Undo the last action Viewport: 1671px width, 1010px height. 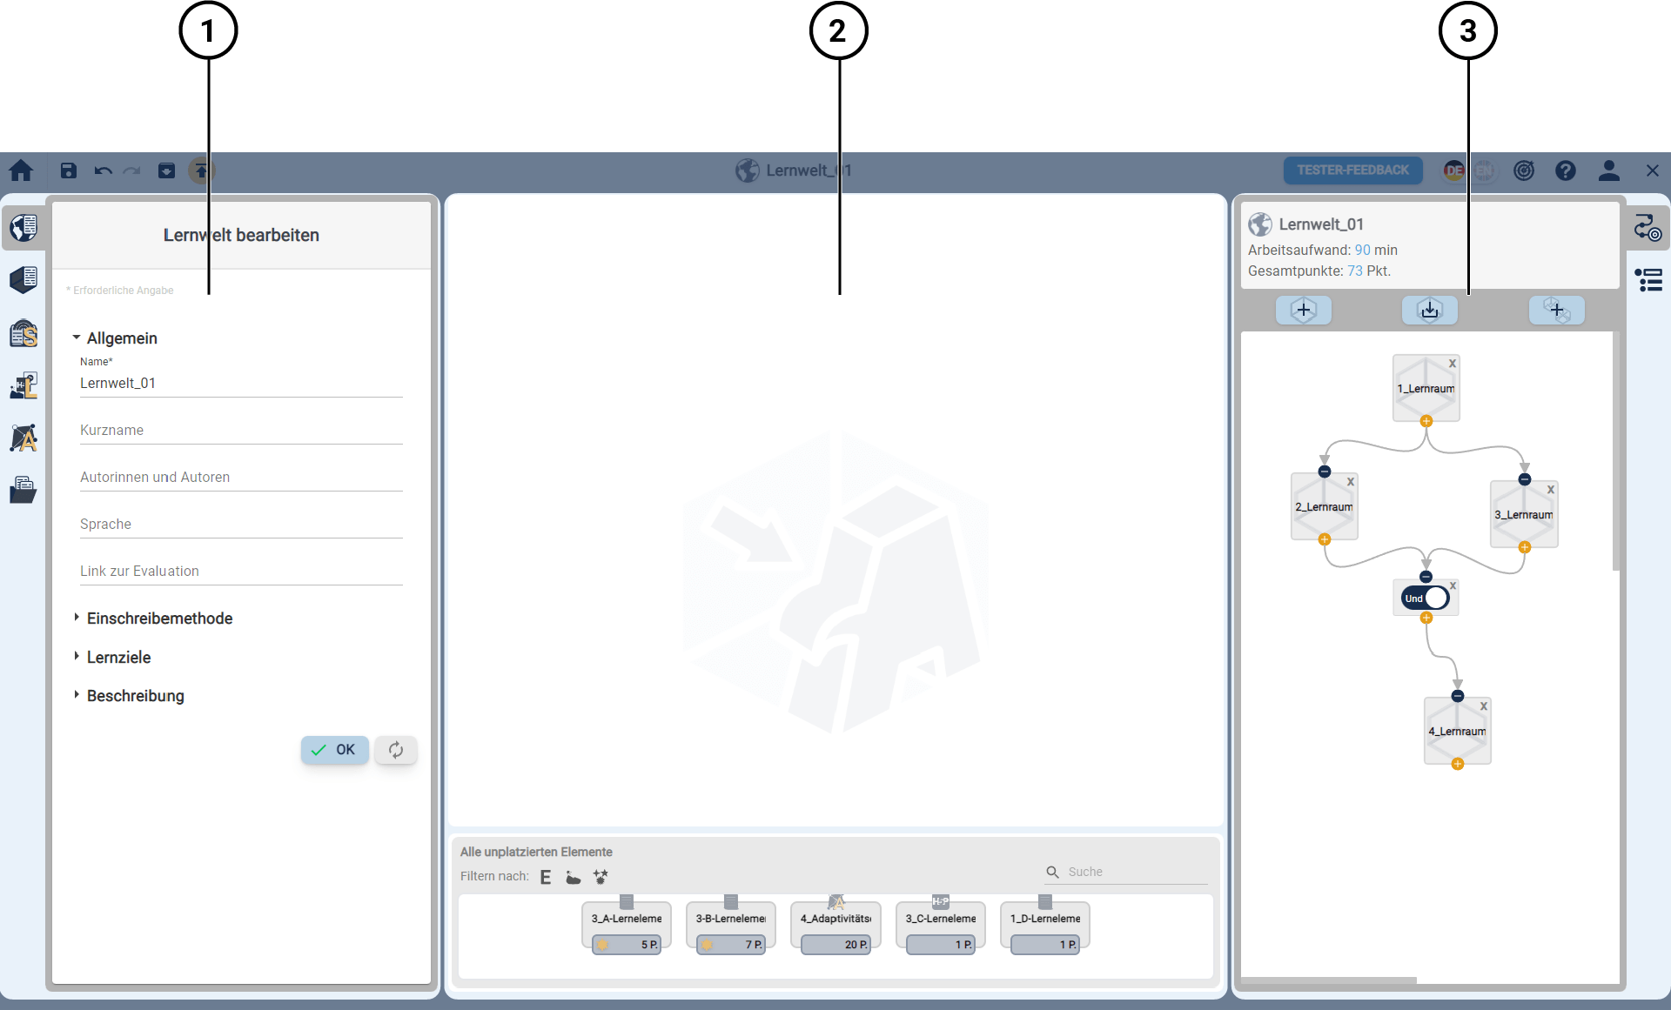(103, 171)
